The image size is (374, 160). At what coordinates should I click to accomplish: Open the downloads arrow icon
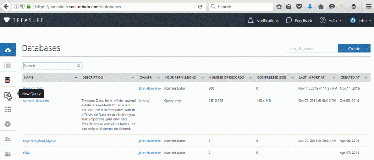[x=310, y=7]
